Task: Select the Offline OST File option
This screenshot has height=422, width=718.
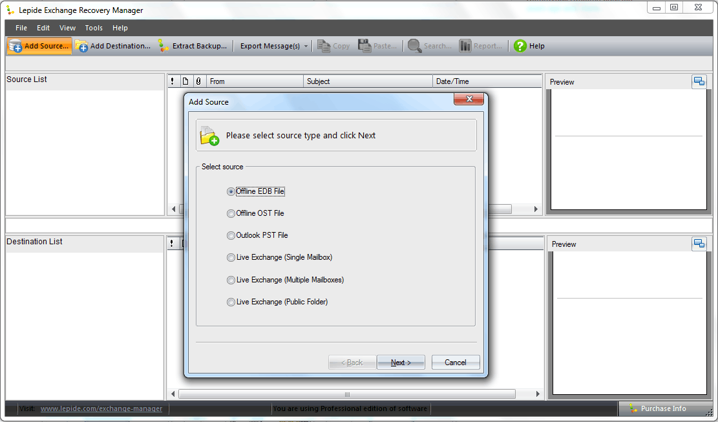Action: (231, 213)
